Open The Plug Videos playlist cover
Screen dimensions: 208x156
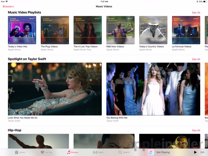pos(55,30)
